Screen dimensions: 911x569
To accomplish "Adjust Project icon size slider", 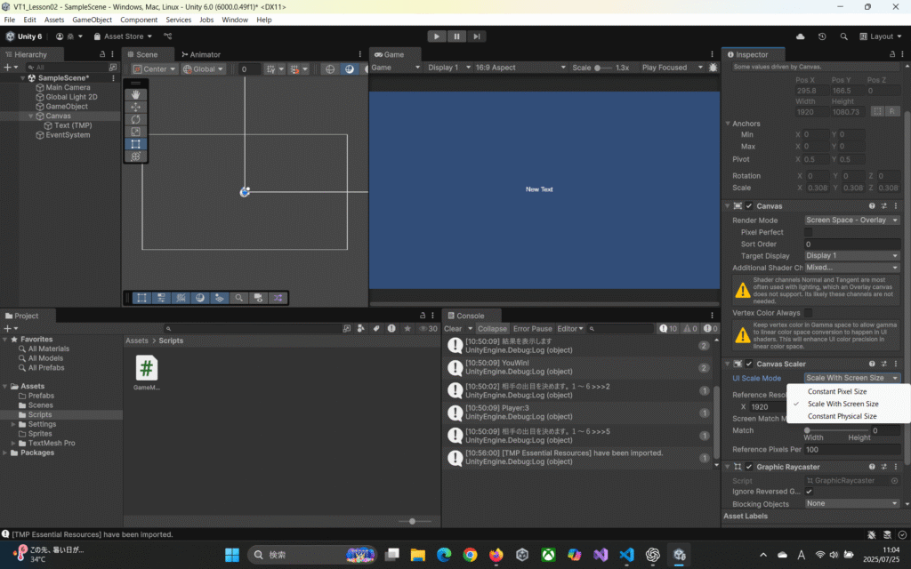I will point(415,521).
